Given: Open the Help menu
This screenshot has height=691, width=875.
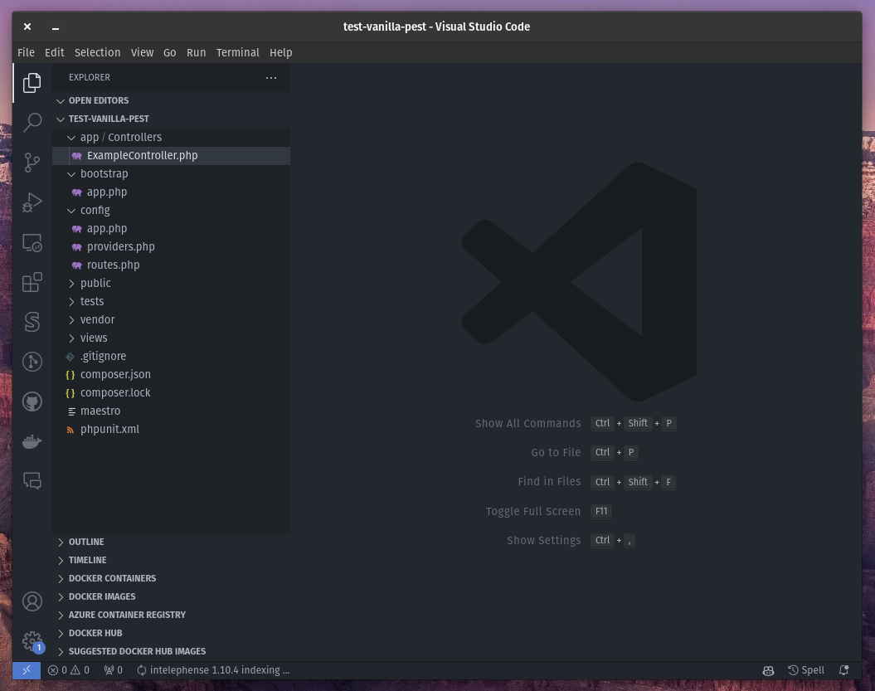Looking at the screenshot, I should pyautogui.click(x=280, y=52).
